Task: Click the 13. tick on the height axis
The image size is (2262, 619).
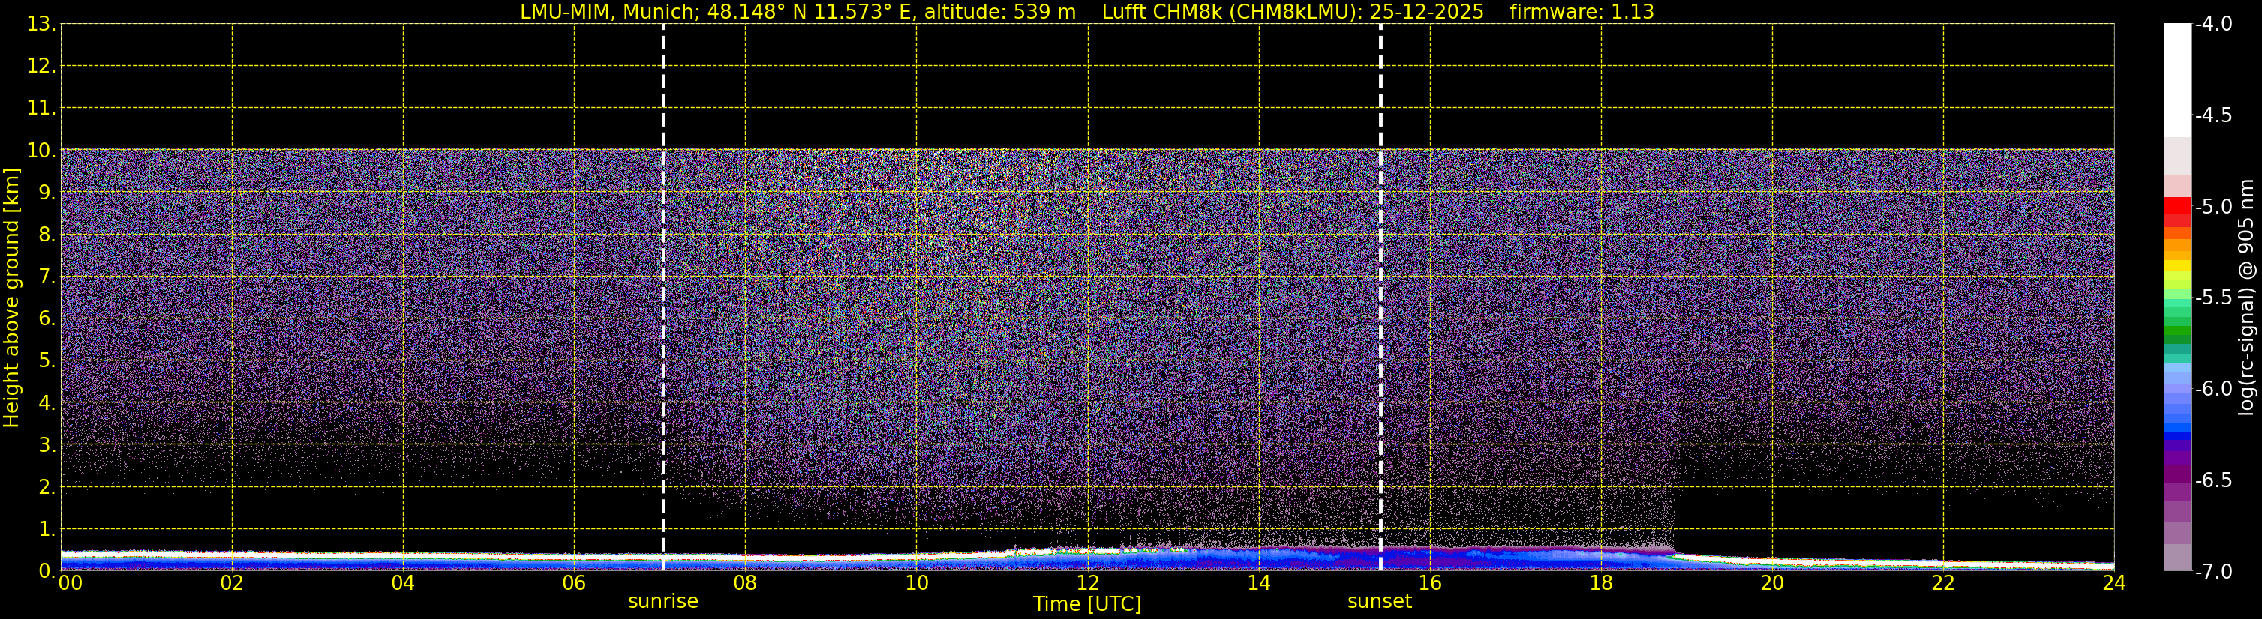Action: click(x=41, y=25)
